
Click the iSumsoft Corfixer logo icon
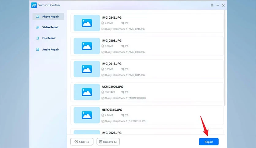point(34,5)
